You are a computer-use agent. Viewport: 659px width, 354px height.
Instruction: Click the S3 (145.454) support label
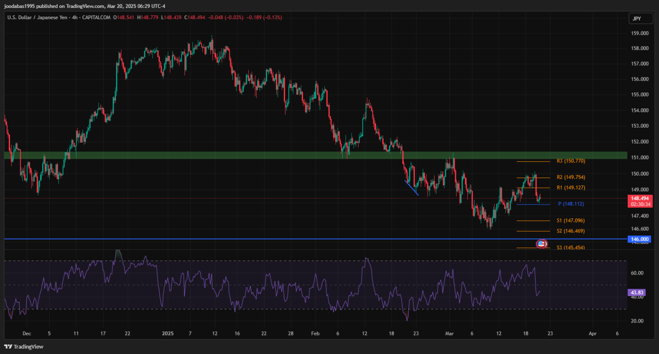coord(571,248)
